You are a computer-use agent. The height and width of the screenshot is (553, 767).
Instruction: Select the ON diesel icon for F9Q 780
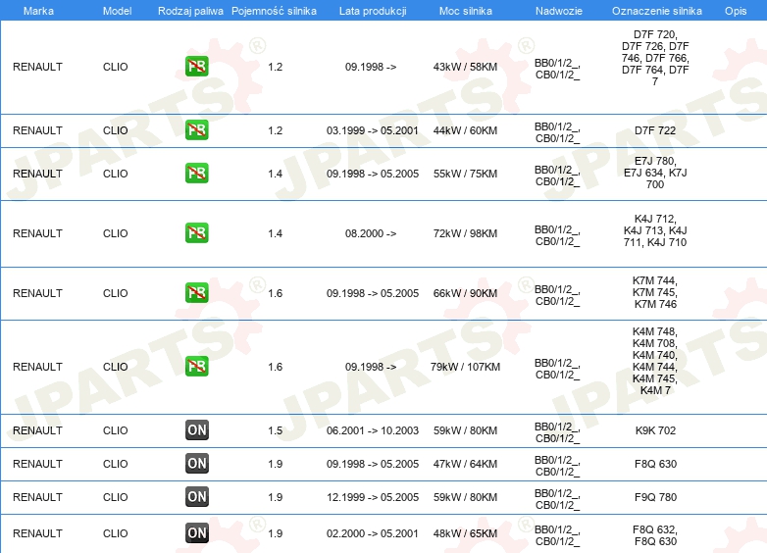click(196, 497)
